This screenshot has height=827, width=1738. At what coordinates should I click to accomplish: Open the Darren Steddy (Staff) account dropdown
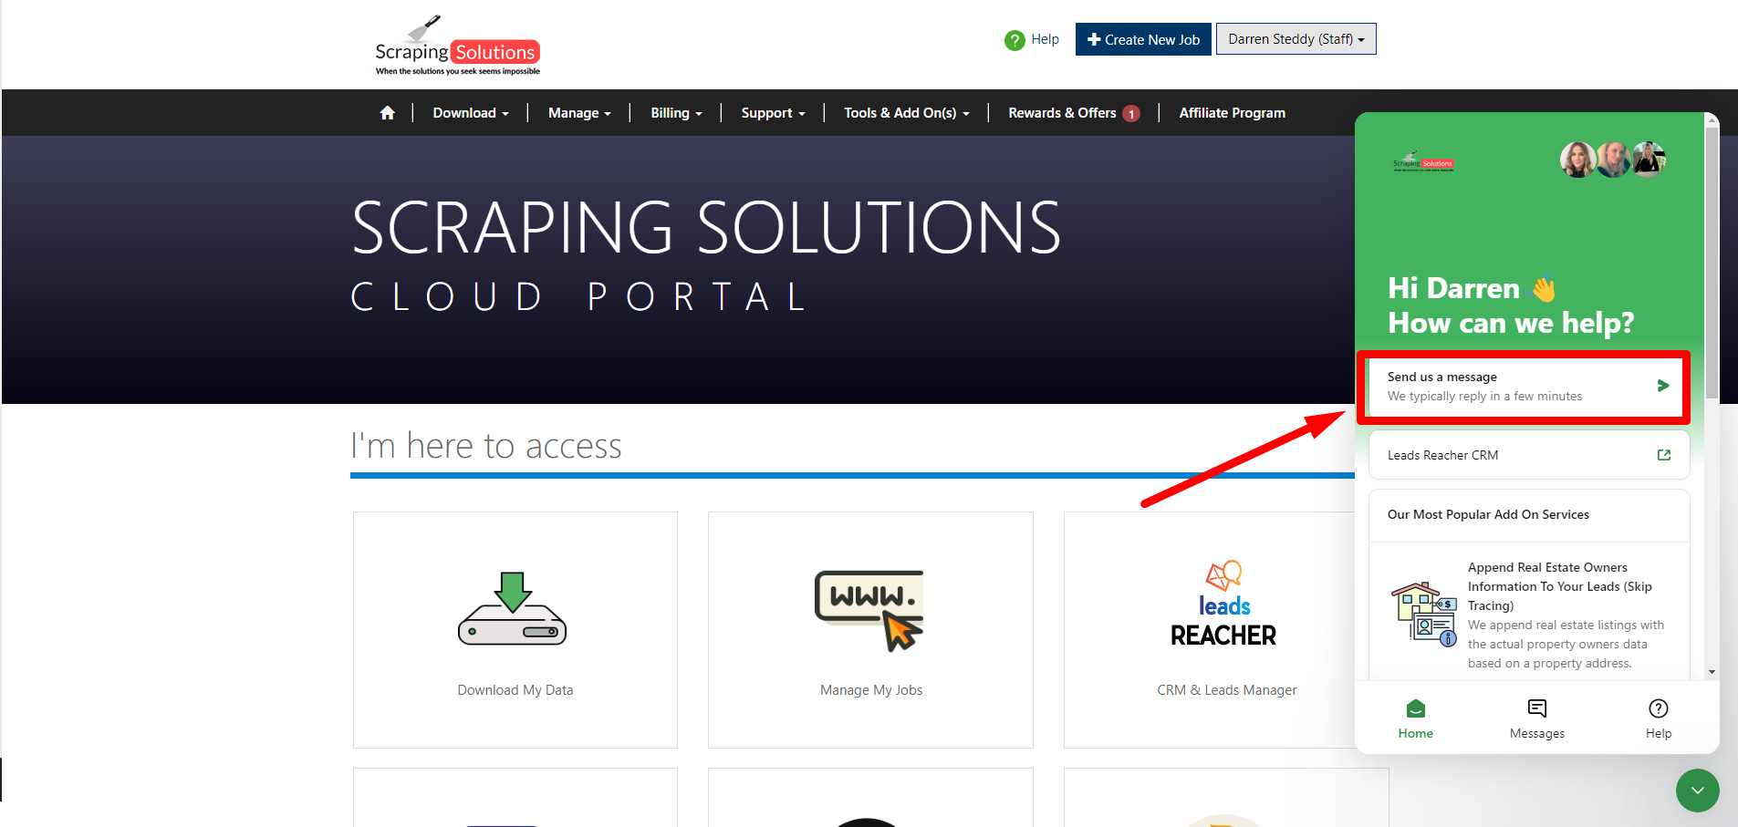(1296, 39)
